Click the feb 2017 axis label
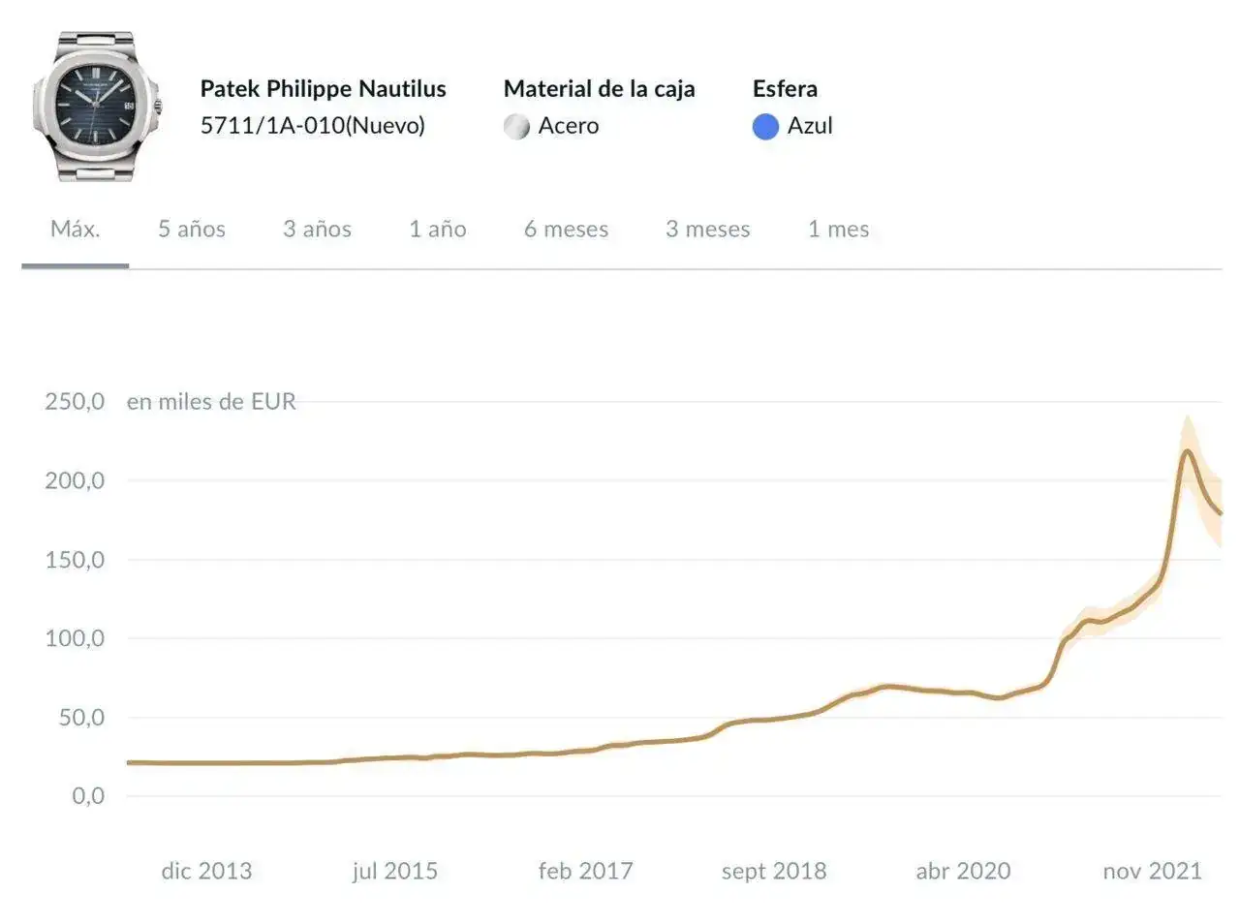Screen dimensions: 1240x924 coord(585,872)
